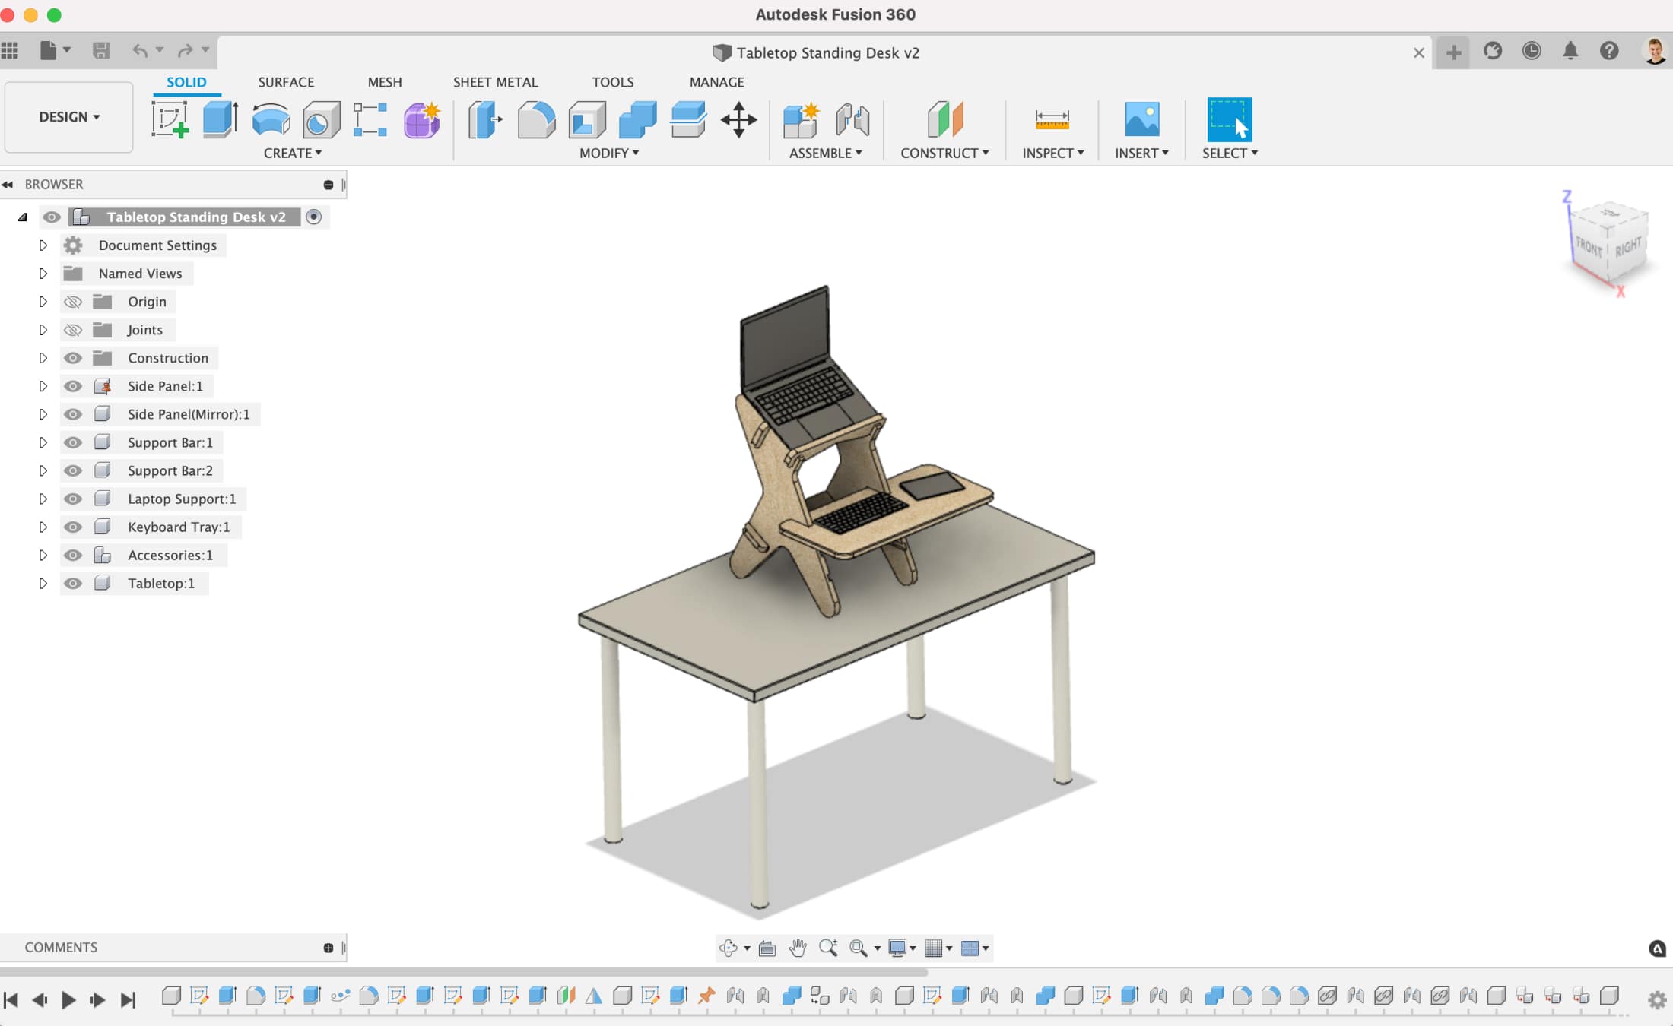
Task: Switch to the SHEET METAL tab
Action: click(x=495, y=81)
